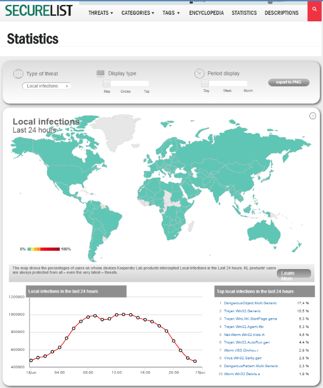This screenshot has height=388, width=323.
Task: Click the Period display slider handle
Action: coord(205,83)
